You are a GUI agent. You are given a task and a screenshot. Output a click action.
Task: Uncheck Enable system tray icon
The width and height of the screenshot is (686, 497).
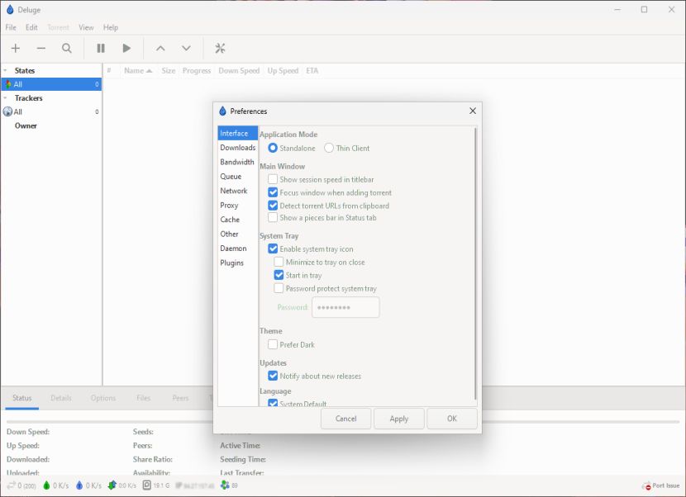[273, 248]
